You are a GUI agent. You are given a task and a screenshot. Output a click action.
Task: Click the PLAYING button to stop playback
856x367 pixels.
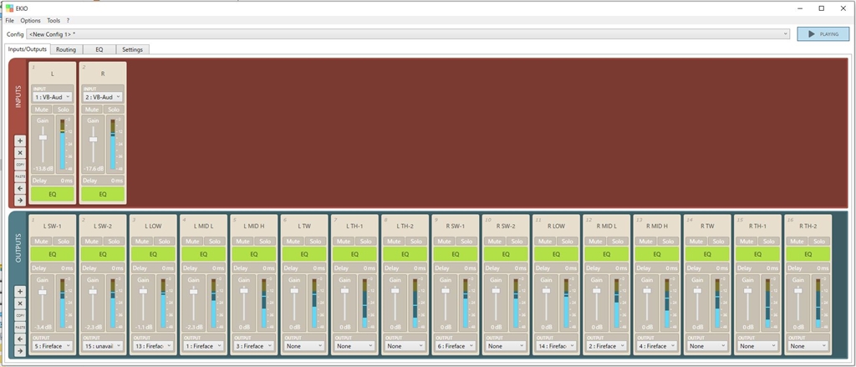823,34
